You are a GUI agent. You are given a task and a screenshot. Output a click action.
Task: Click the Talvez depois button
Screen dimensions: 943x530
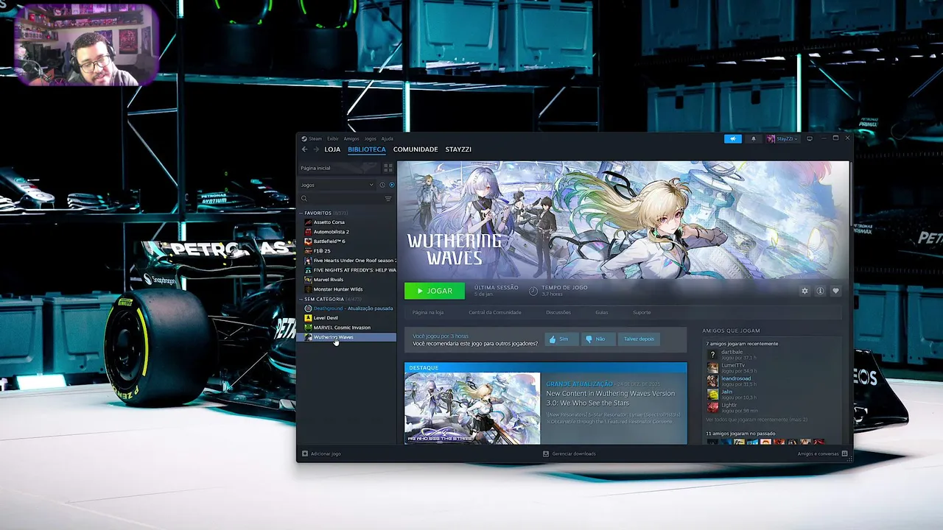639,339
